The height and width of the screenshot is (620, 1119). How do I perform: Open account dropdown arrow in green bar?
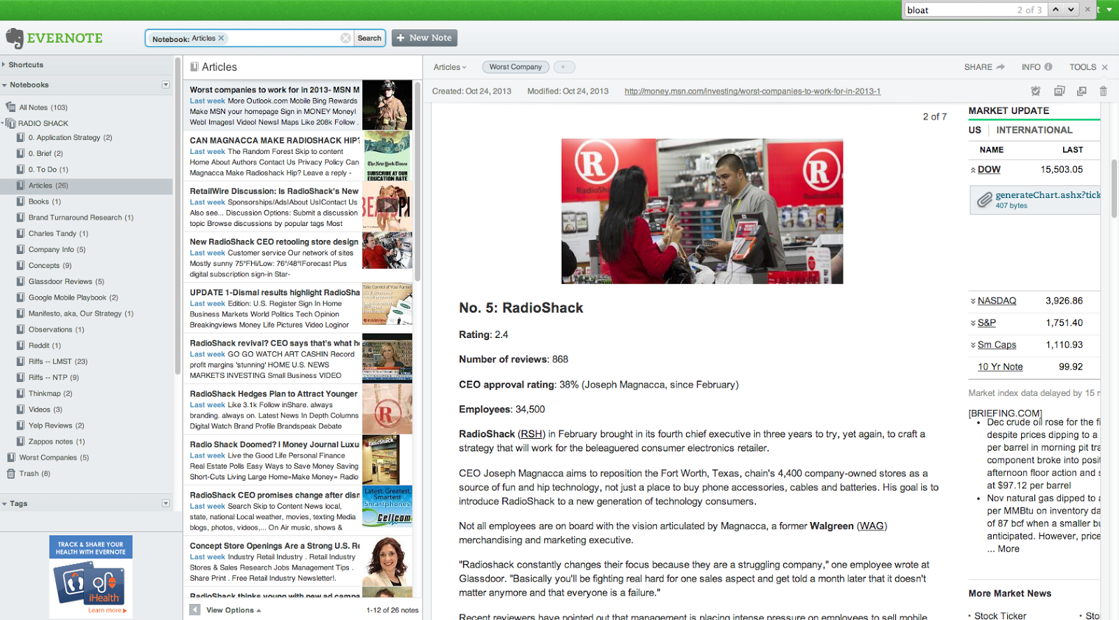(1109, 10)
